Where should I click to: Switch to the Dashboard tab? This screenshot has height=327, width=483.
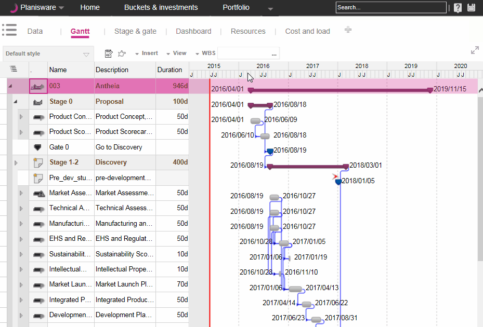[x=193, y=31]
